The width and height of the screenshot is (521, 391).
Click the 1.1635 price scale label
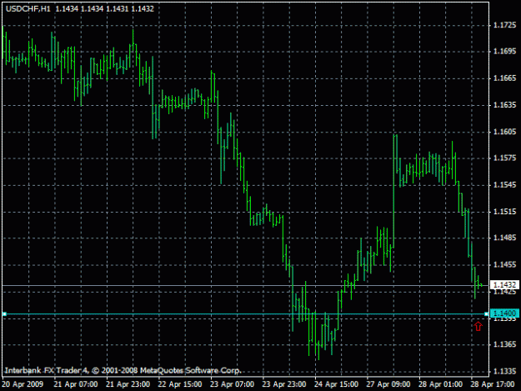[x=505, y=105]
